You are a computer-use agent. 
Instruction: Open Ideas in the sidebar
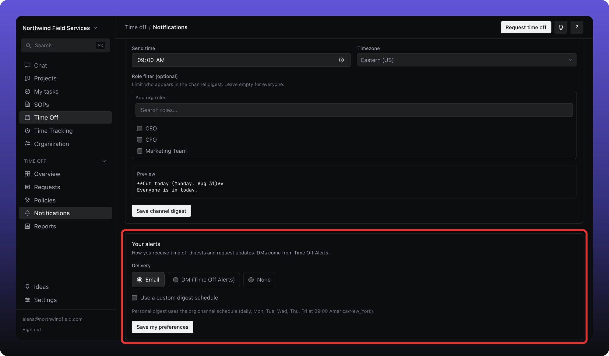[x=65, y=287]
